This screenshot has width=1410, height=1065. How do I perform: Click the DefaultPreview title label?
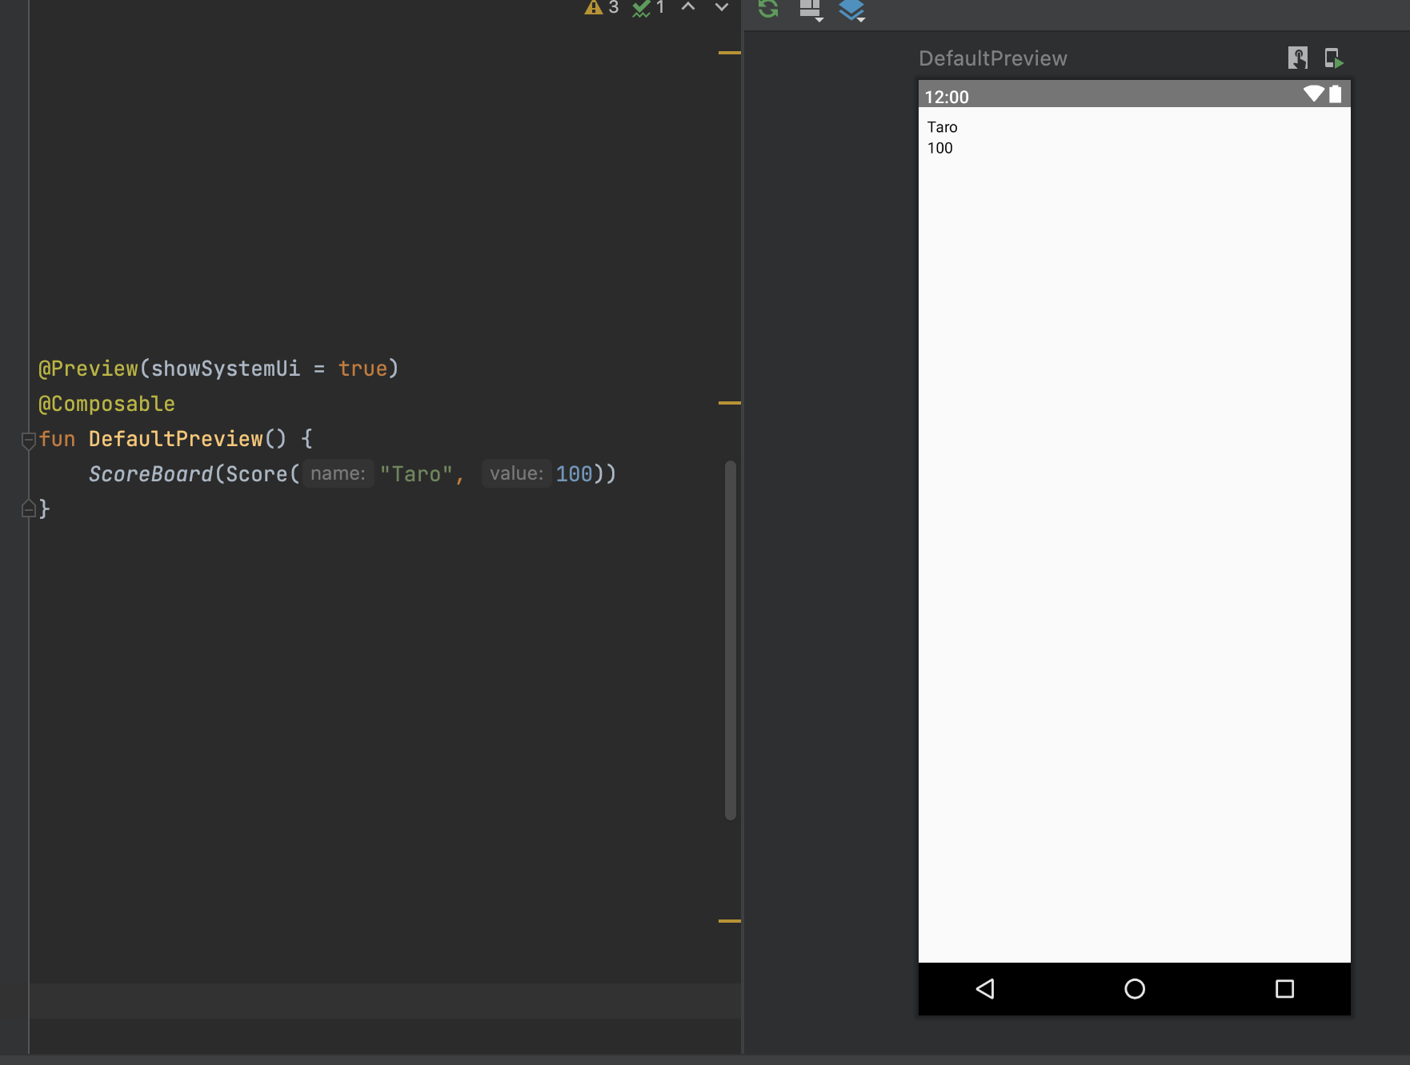coord(993,58)
